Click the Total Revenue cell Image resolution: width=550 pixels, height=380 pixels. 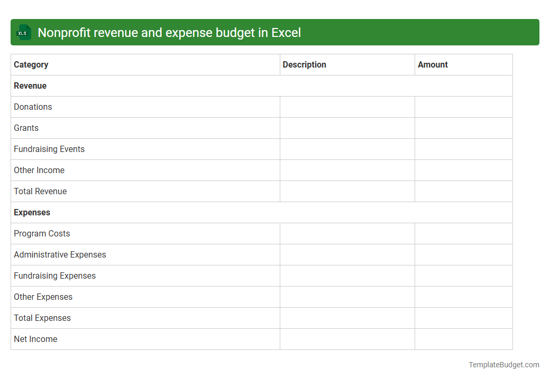click(x=40, y=191)
